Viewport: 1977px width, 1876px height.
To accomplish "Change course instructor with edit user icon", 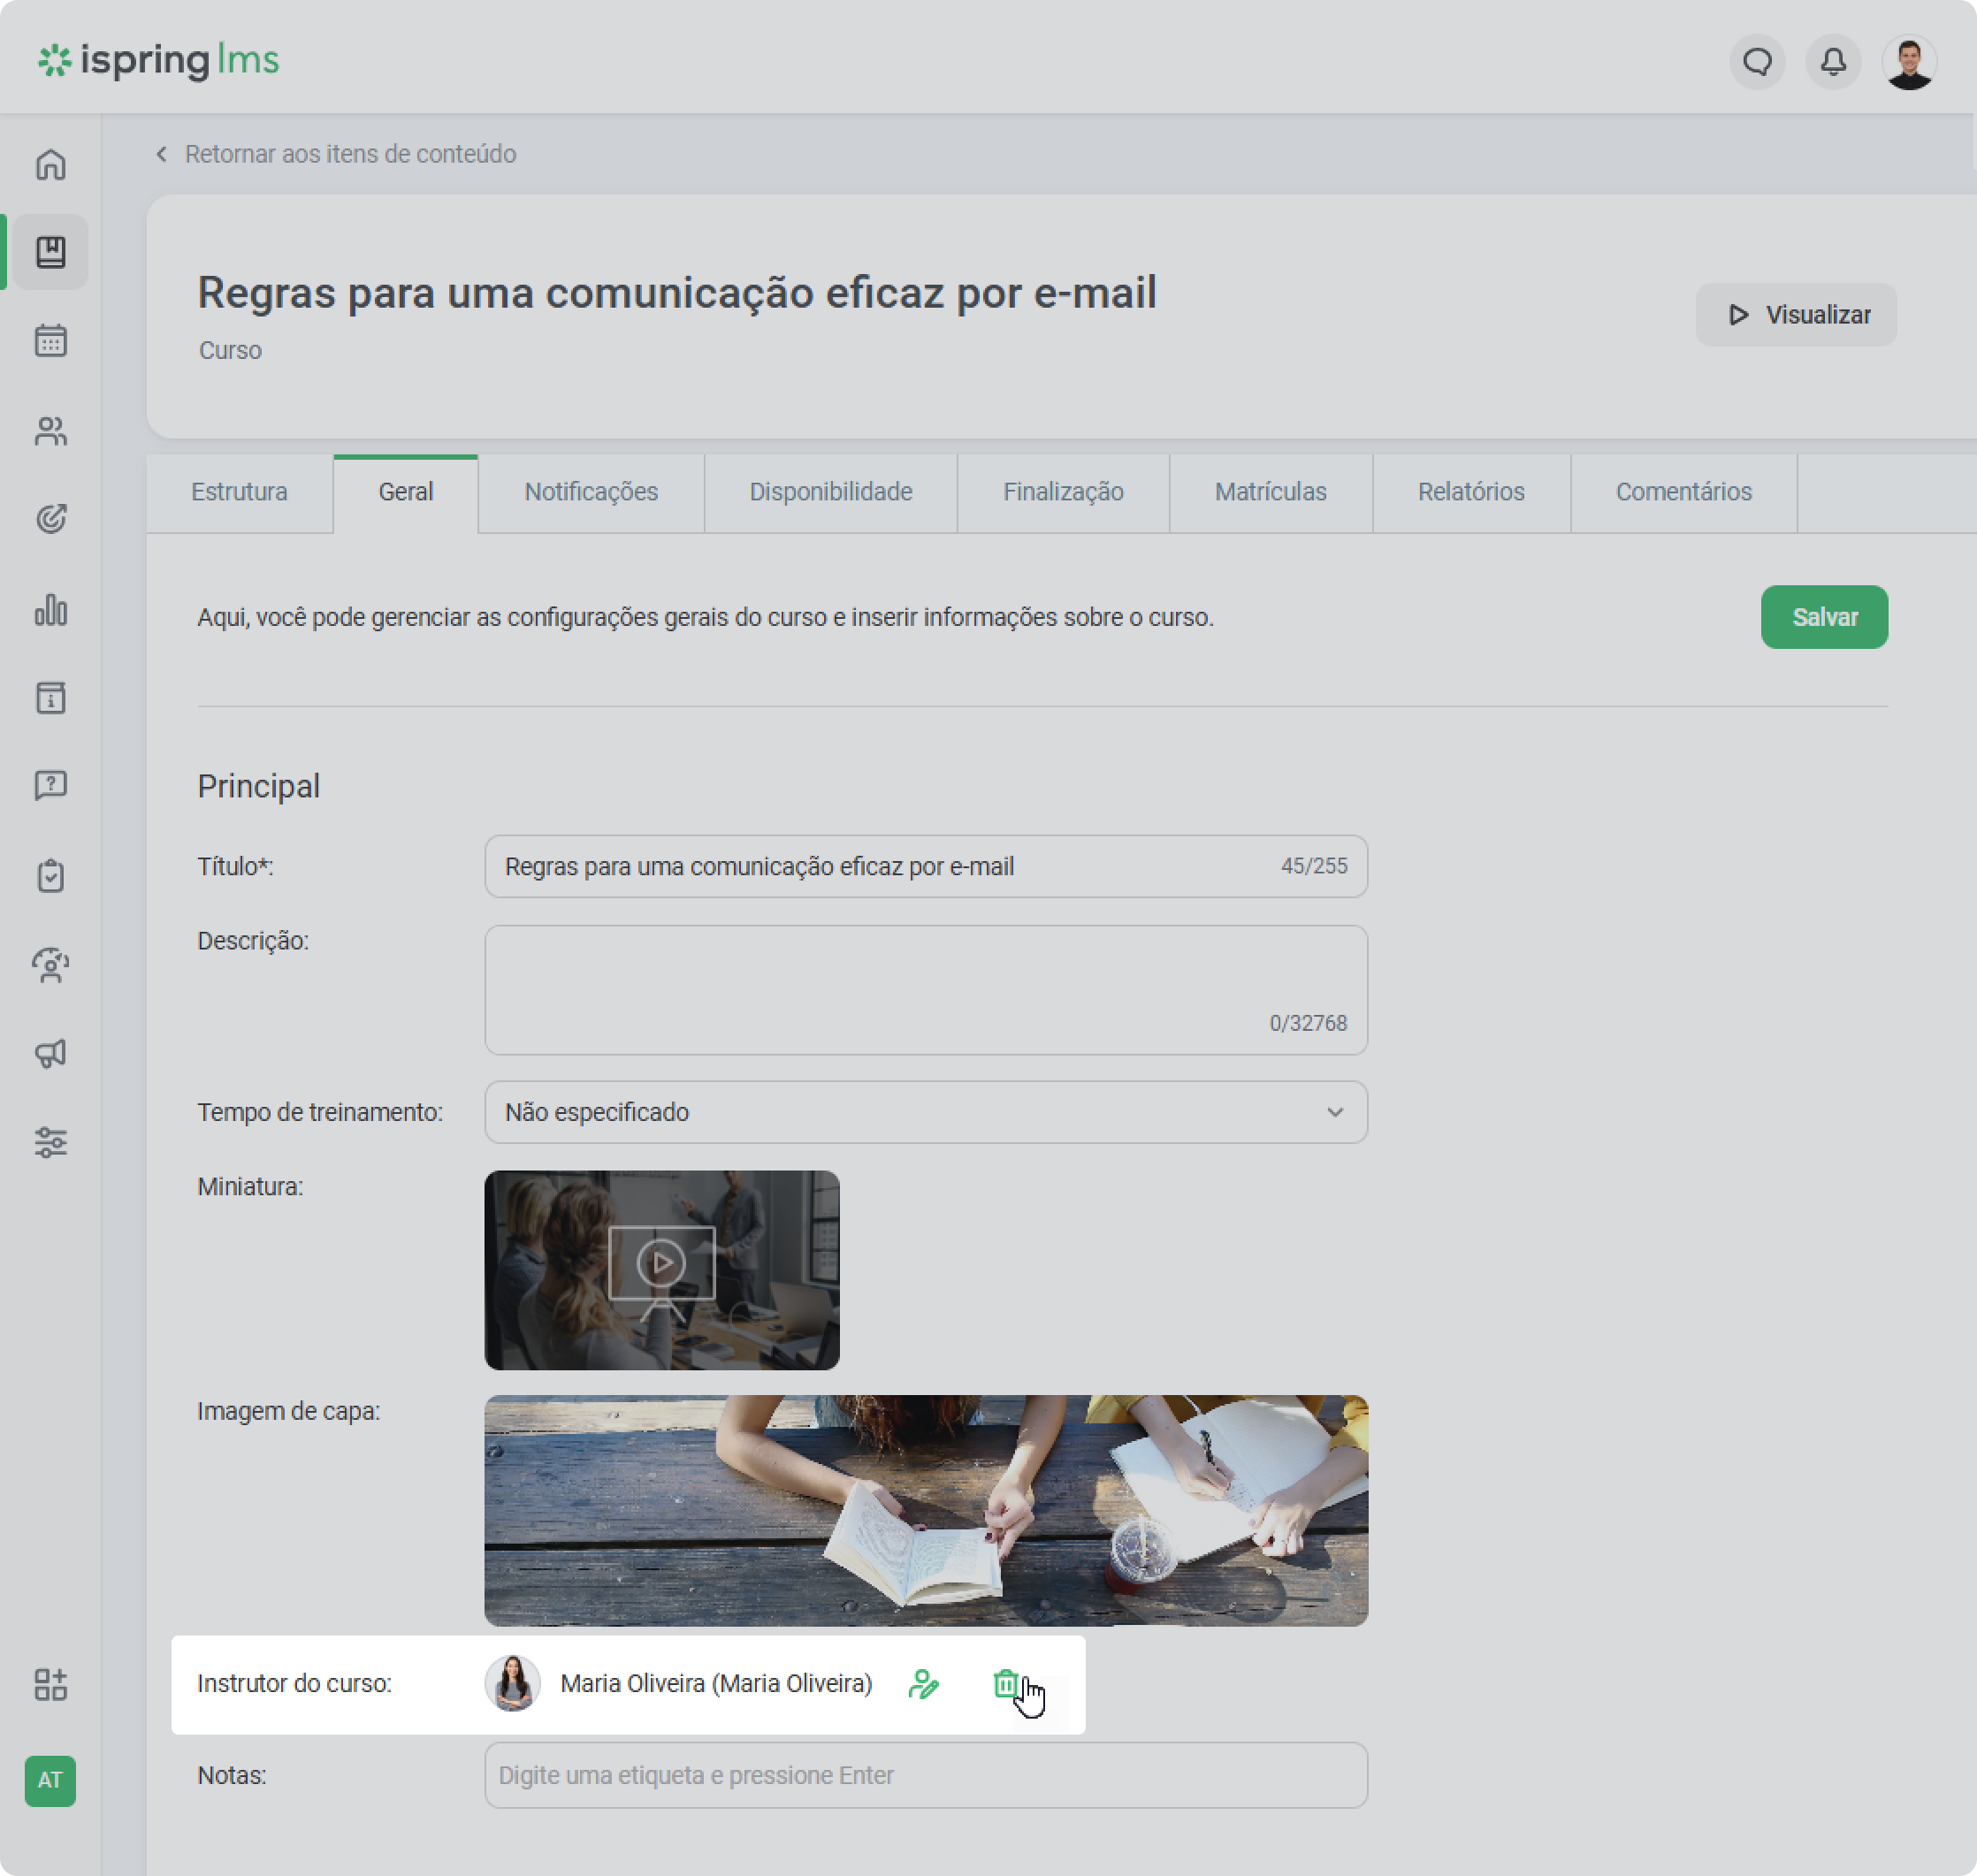I will click(x=923, y=1684).
